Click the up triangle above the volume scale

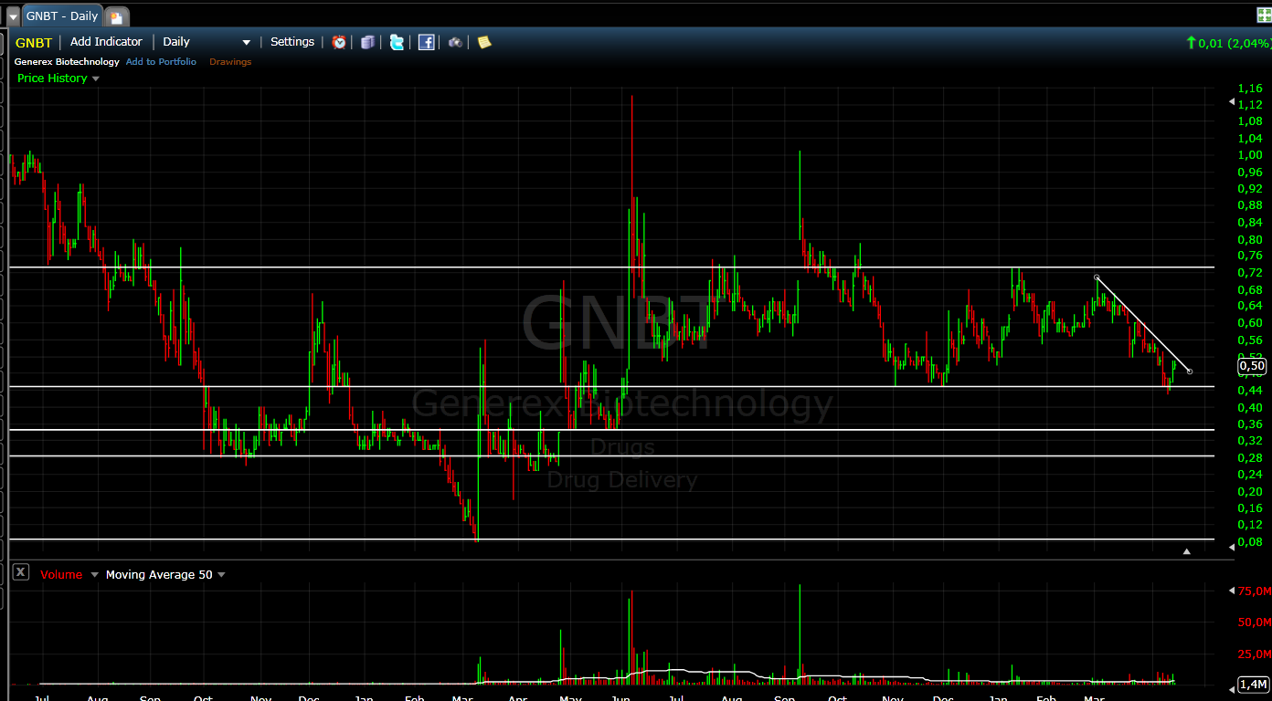1187,551
